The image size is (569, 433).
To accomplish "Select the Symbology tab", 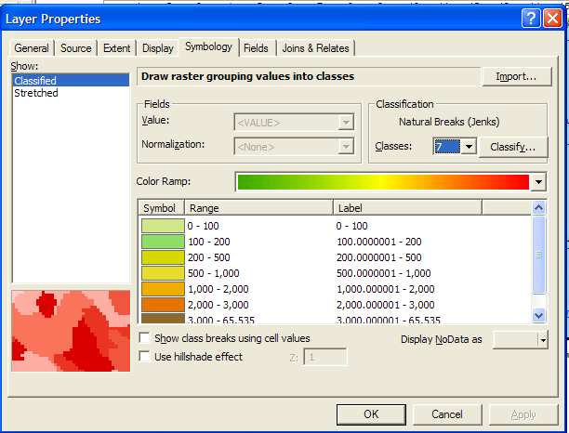I will click(x=208, y=46).
